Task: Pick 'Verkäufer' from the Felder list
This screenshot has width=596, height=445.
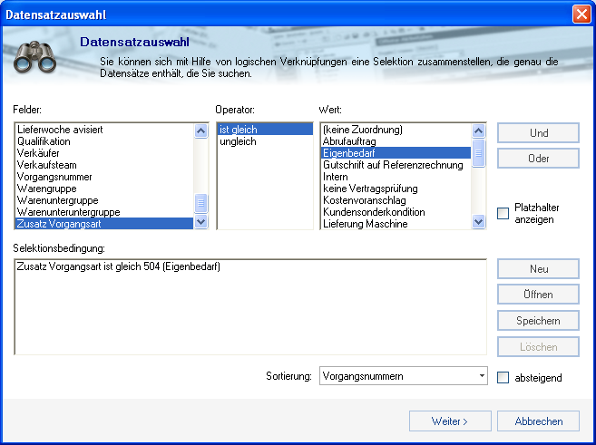Action: (x=38, y=153)
